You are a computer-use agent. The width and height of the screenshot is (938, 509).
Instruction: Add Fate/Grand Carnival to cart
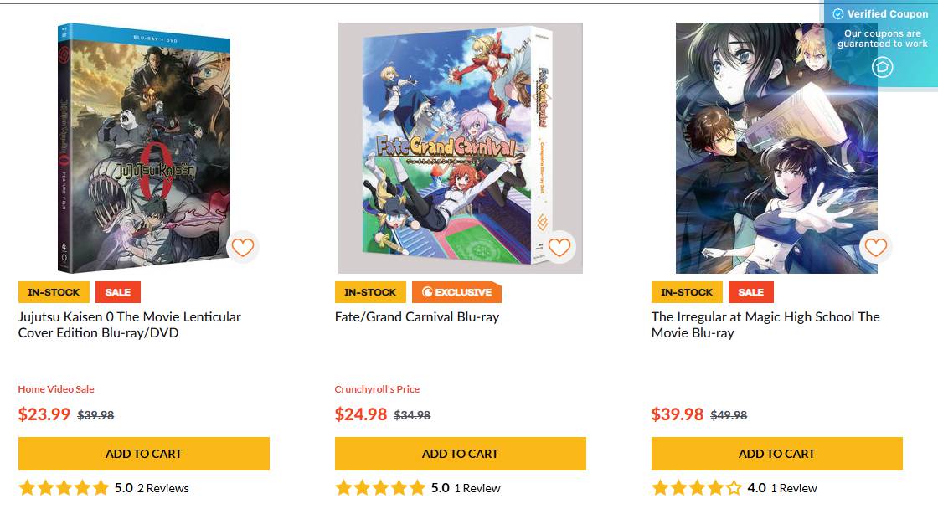[x=460, y=453]
